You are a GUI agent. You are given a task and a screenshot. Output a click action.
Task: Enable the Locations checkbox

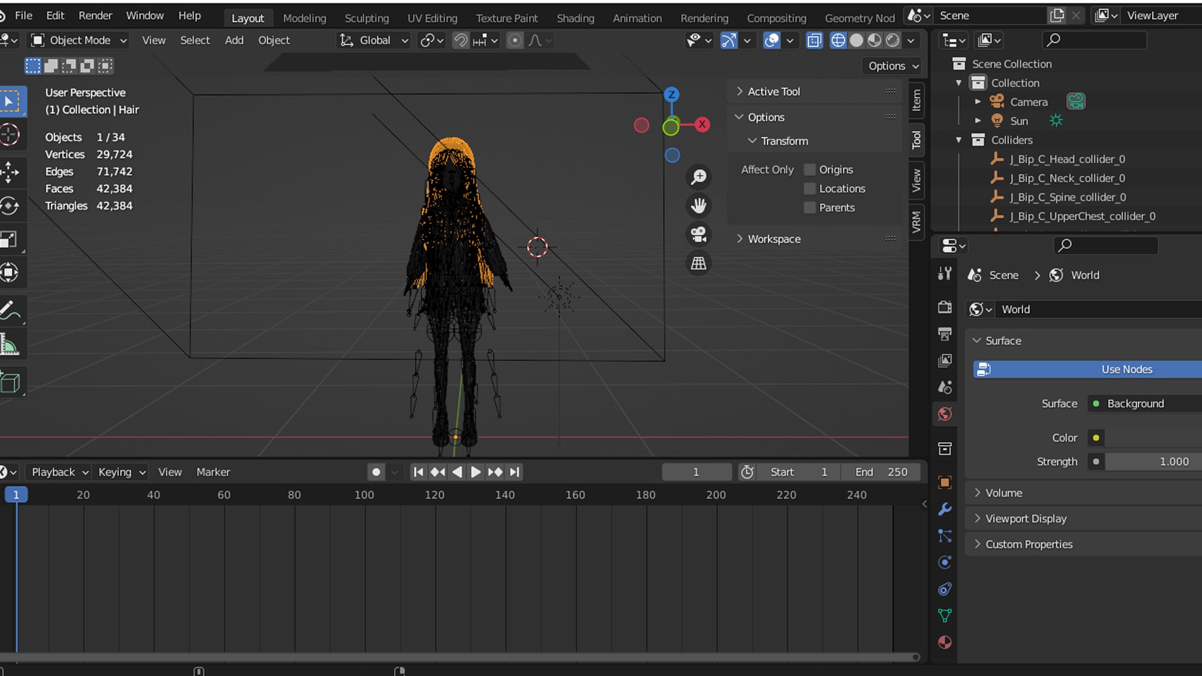click(x=810, y=188)
